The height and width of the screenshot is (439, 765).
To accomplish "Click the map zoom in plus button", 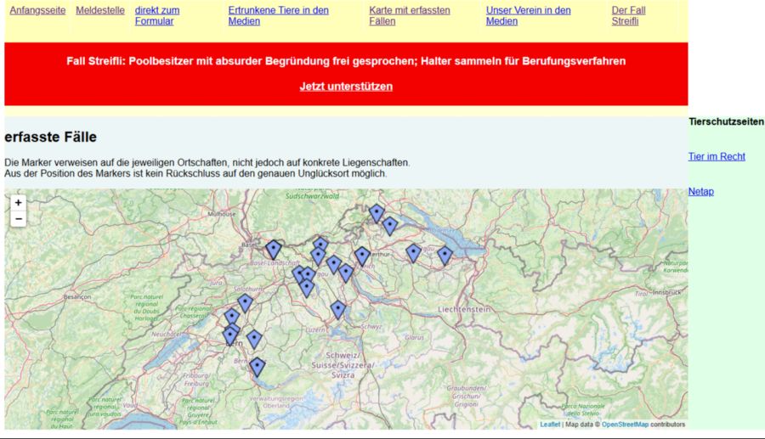I will coord(19,203).
